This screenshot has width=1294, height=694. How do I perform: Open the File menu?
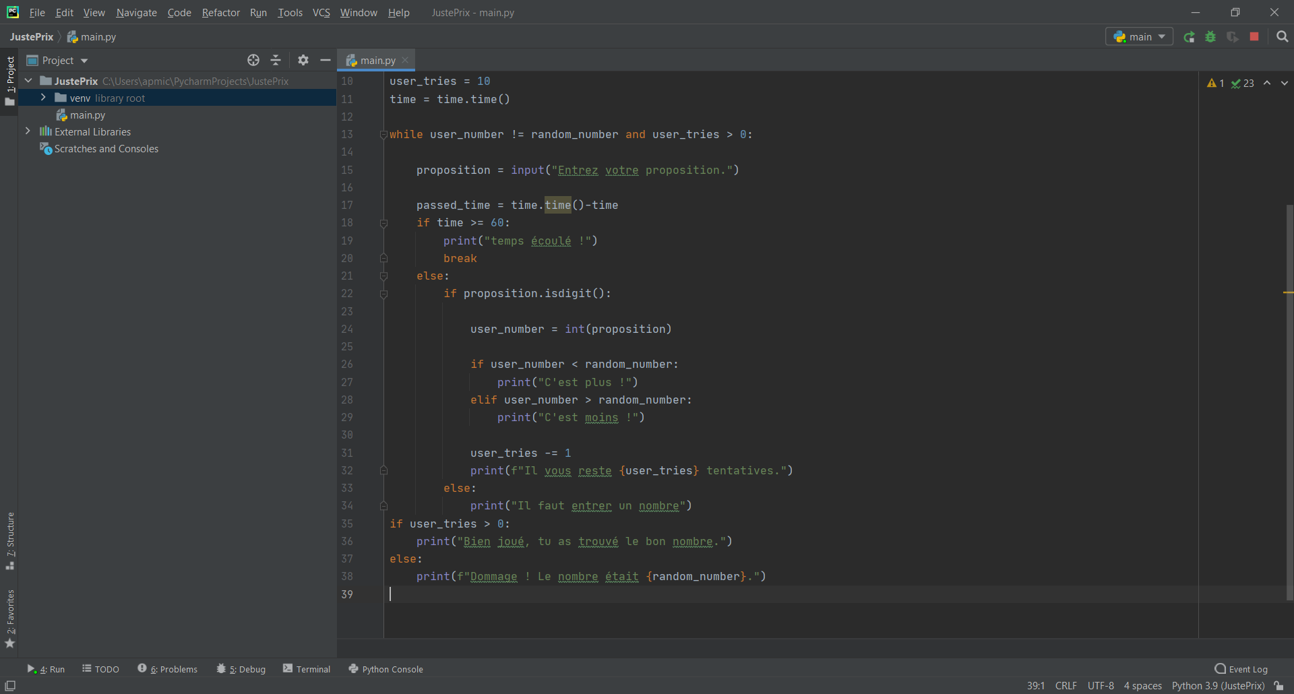(x=37, y=13)
